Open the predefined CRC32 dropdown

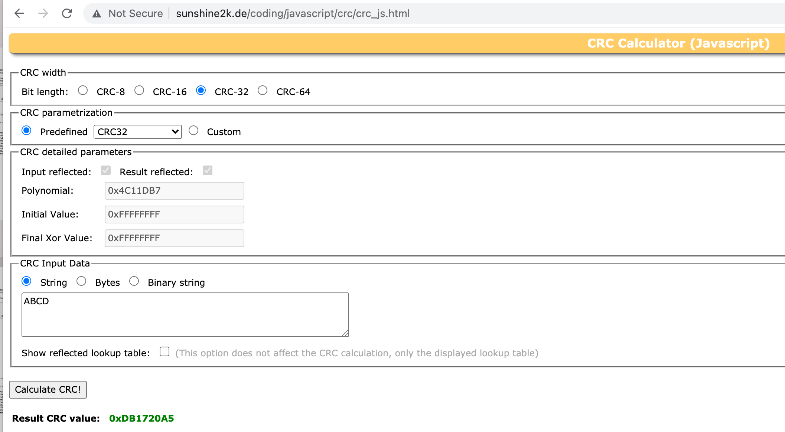138,132
